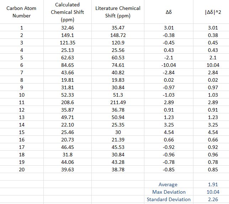The image size is (229, 204).
Task: Select the Δδ cell showing -0.38
Action: click(x=169, y=35)
